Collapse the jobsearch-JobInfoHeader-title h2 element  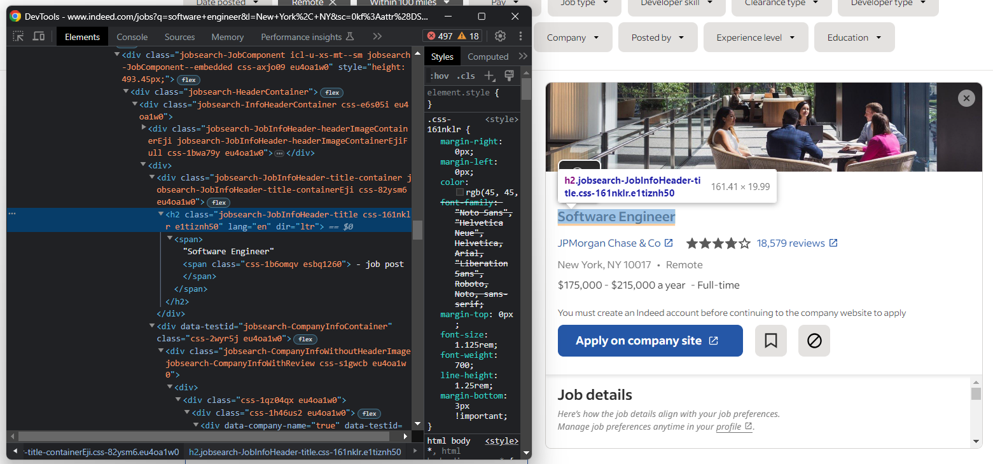point(161,214)
